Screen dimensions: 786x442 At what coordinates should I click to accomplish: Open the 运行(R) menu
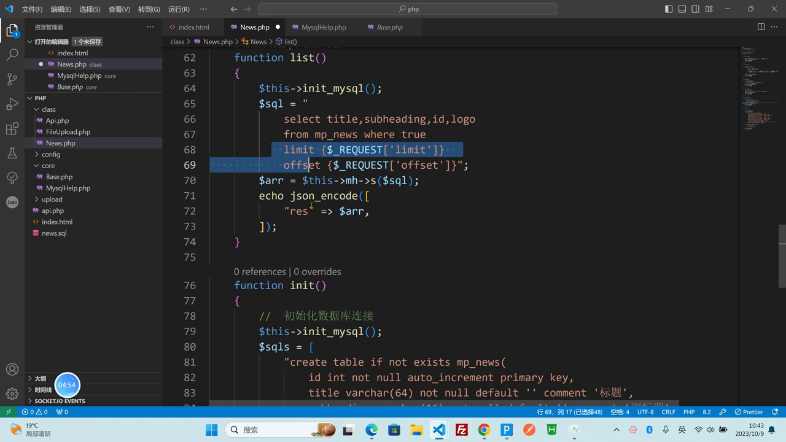[179, 9]
